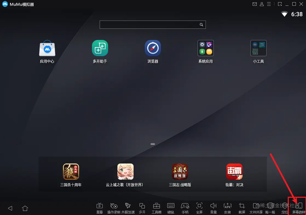Open the mail messages icon in title bar
The image size is (306, 215).
tap(255, 4)
